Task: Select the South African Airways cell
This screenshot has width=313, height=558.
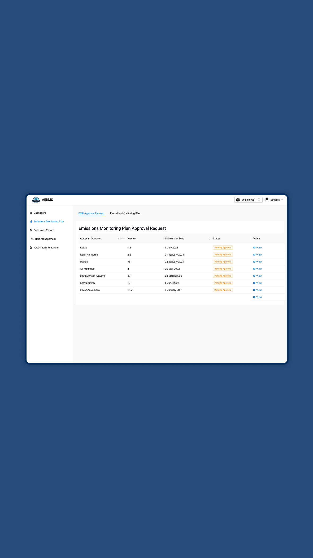Action: point(93,276)
